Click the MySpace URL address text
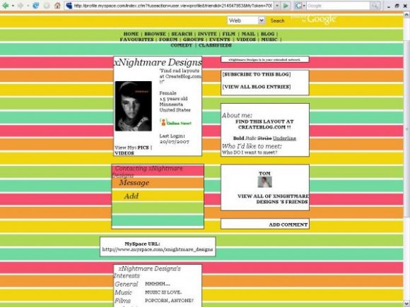Screen dimensions: 410x307 coord(158,250)
